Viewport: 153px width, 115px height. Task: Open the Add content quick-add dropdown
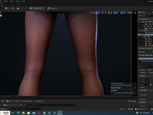pyautogui.click(x=7, y=8)
